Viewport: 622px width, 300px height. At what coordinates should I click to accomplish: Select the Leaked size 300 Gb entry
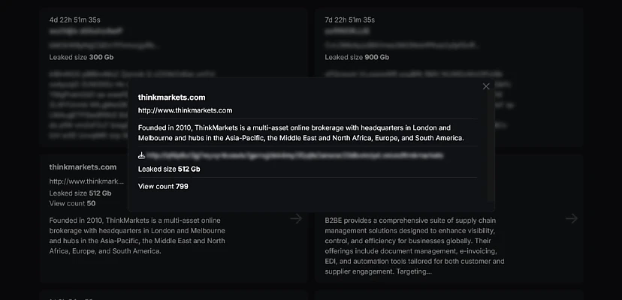pos(80,57)
